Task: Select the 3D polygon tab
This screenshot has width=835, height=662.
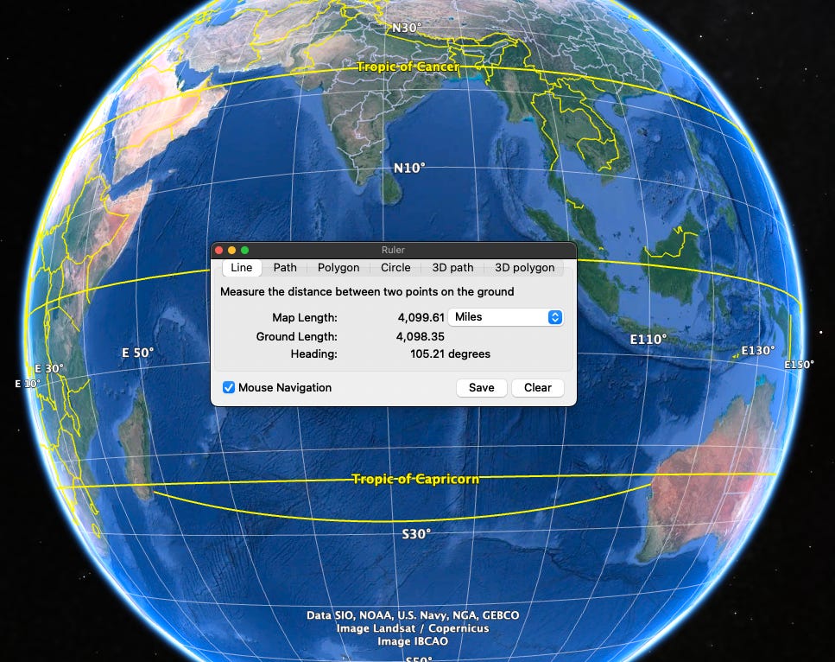Action: coord(524,268)
